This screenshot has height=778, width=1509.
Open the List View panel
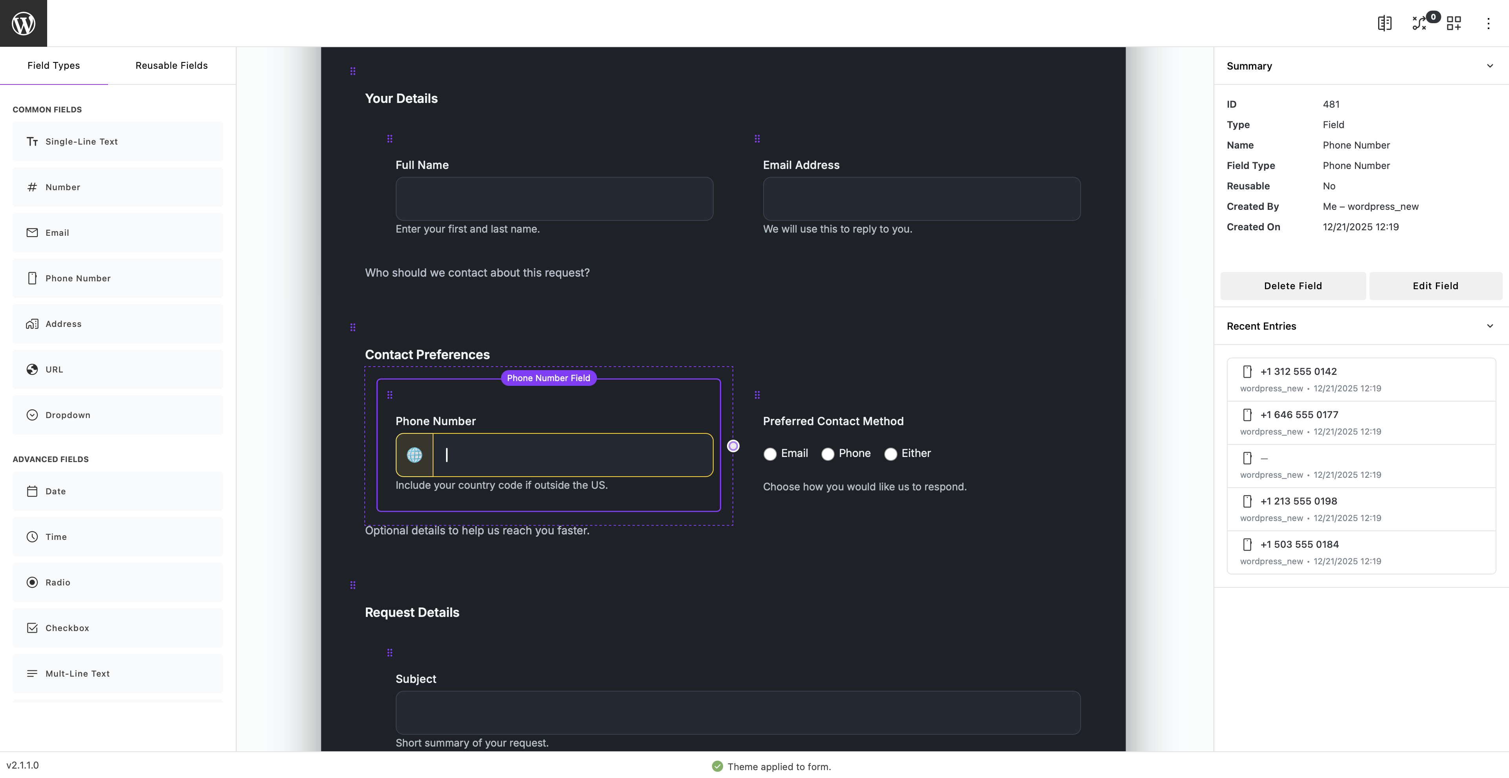pos(1385,23)
